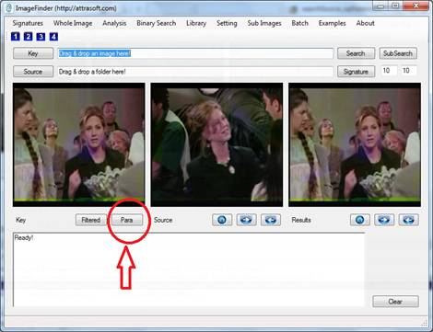Go to first Source image with home icon
Viewport: 433px width, 332px height.
[222, 220]
